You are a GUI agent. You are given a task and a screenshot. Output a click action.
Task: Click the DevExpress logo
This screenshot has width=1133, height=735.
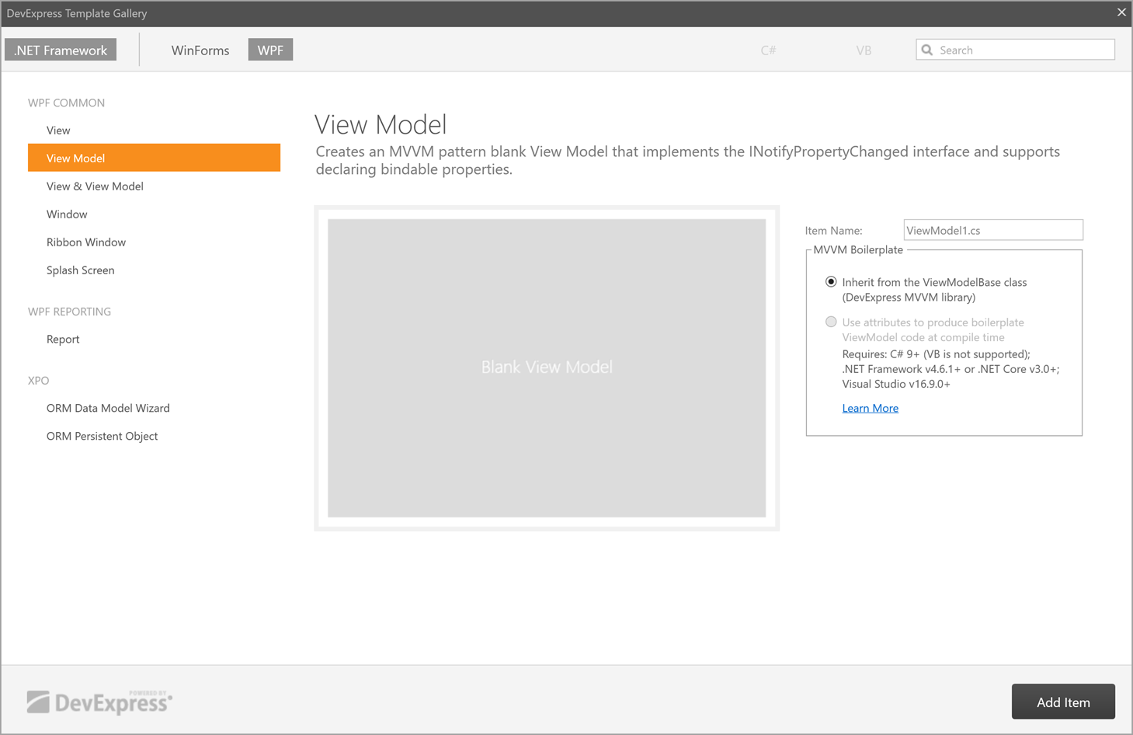(x=99, y=701)
